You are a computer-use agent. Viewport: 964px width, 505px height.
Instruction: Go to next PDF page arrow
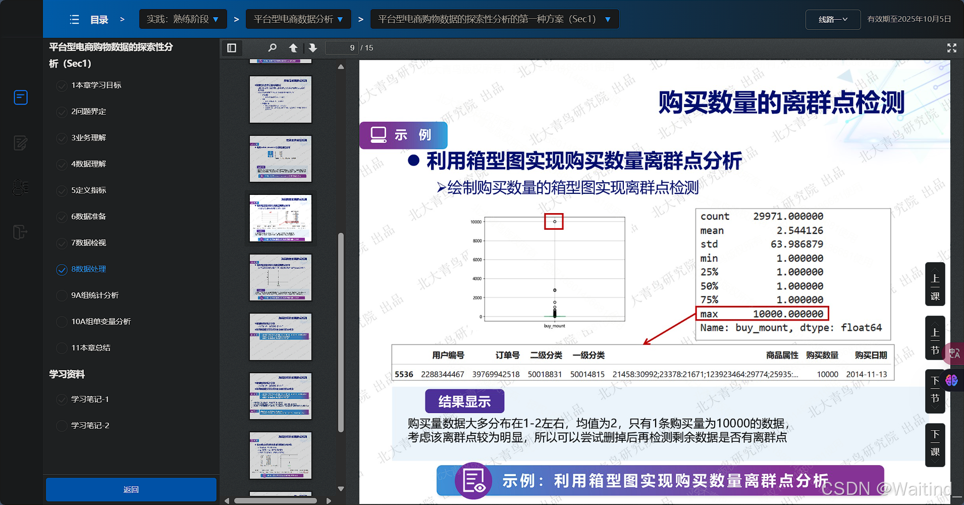313,48
